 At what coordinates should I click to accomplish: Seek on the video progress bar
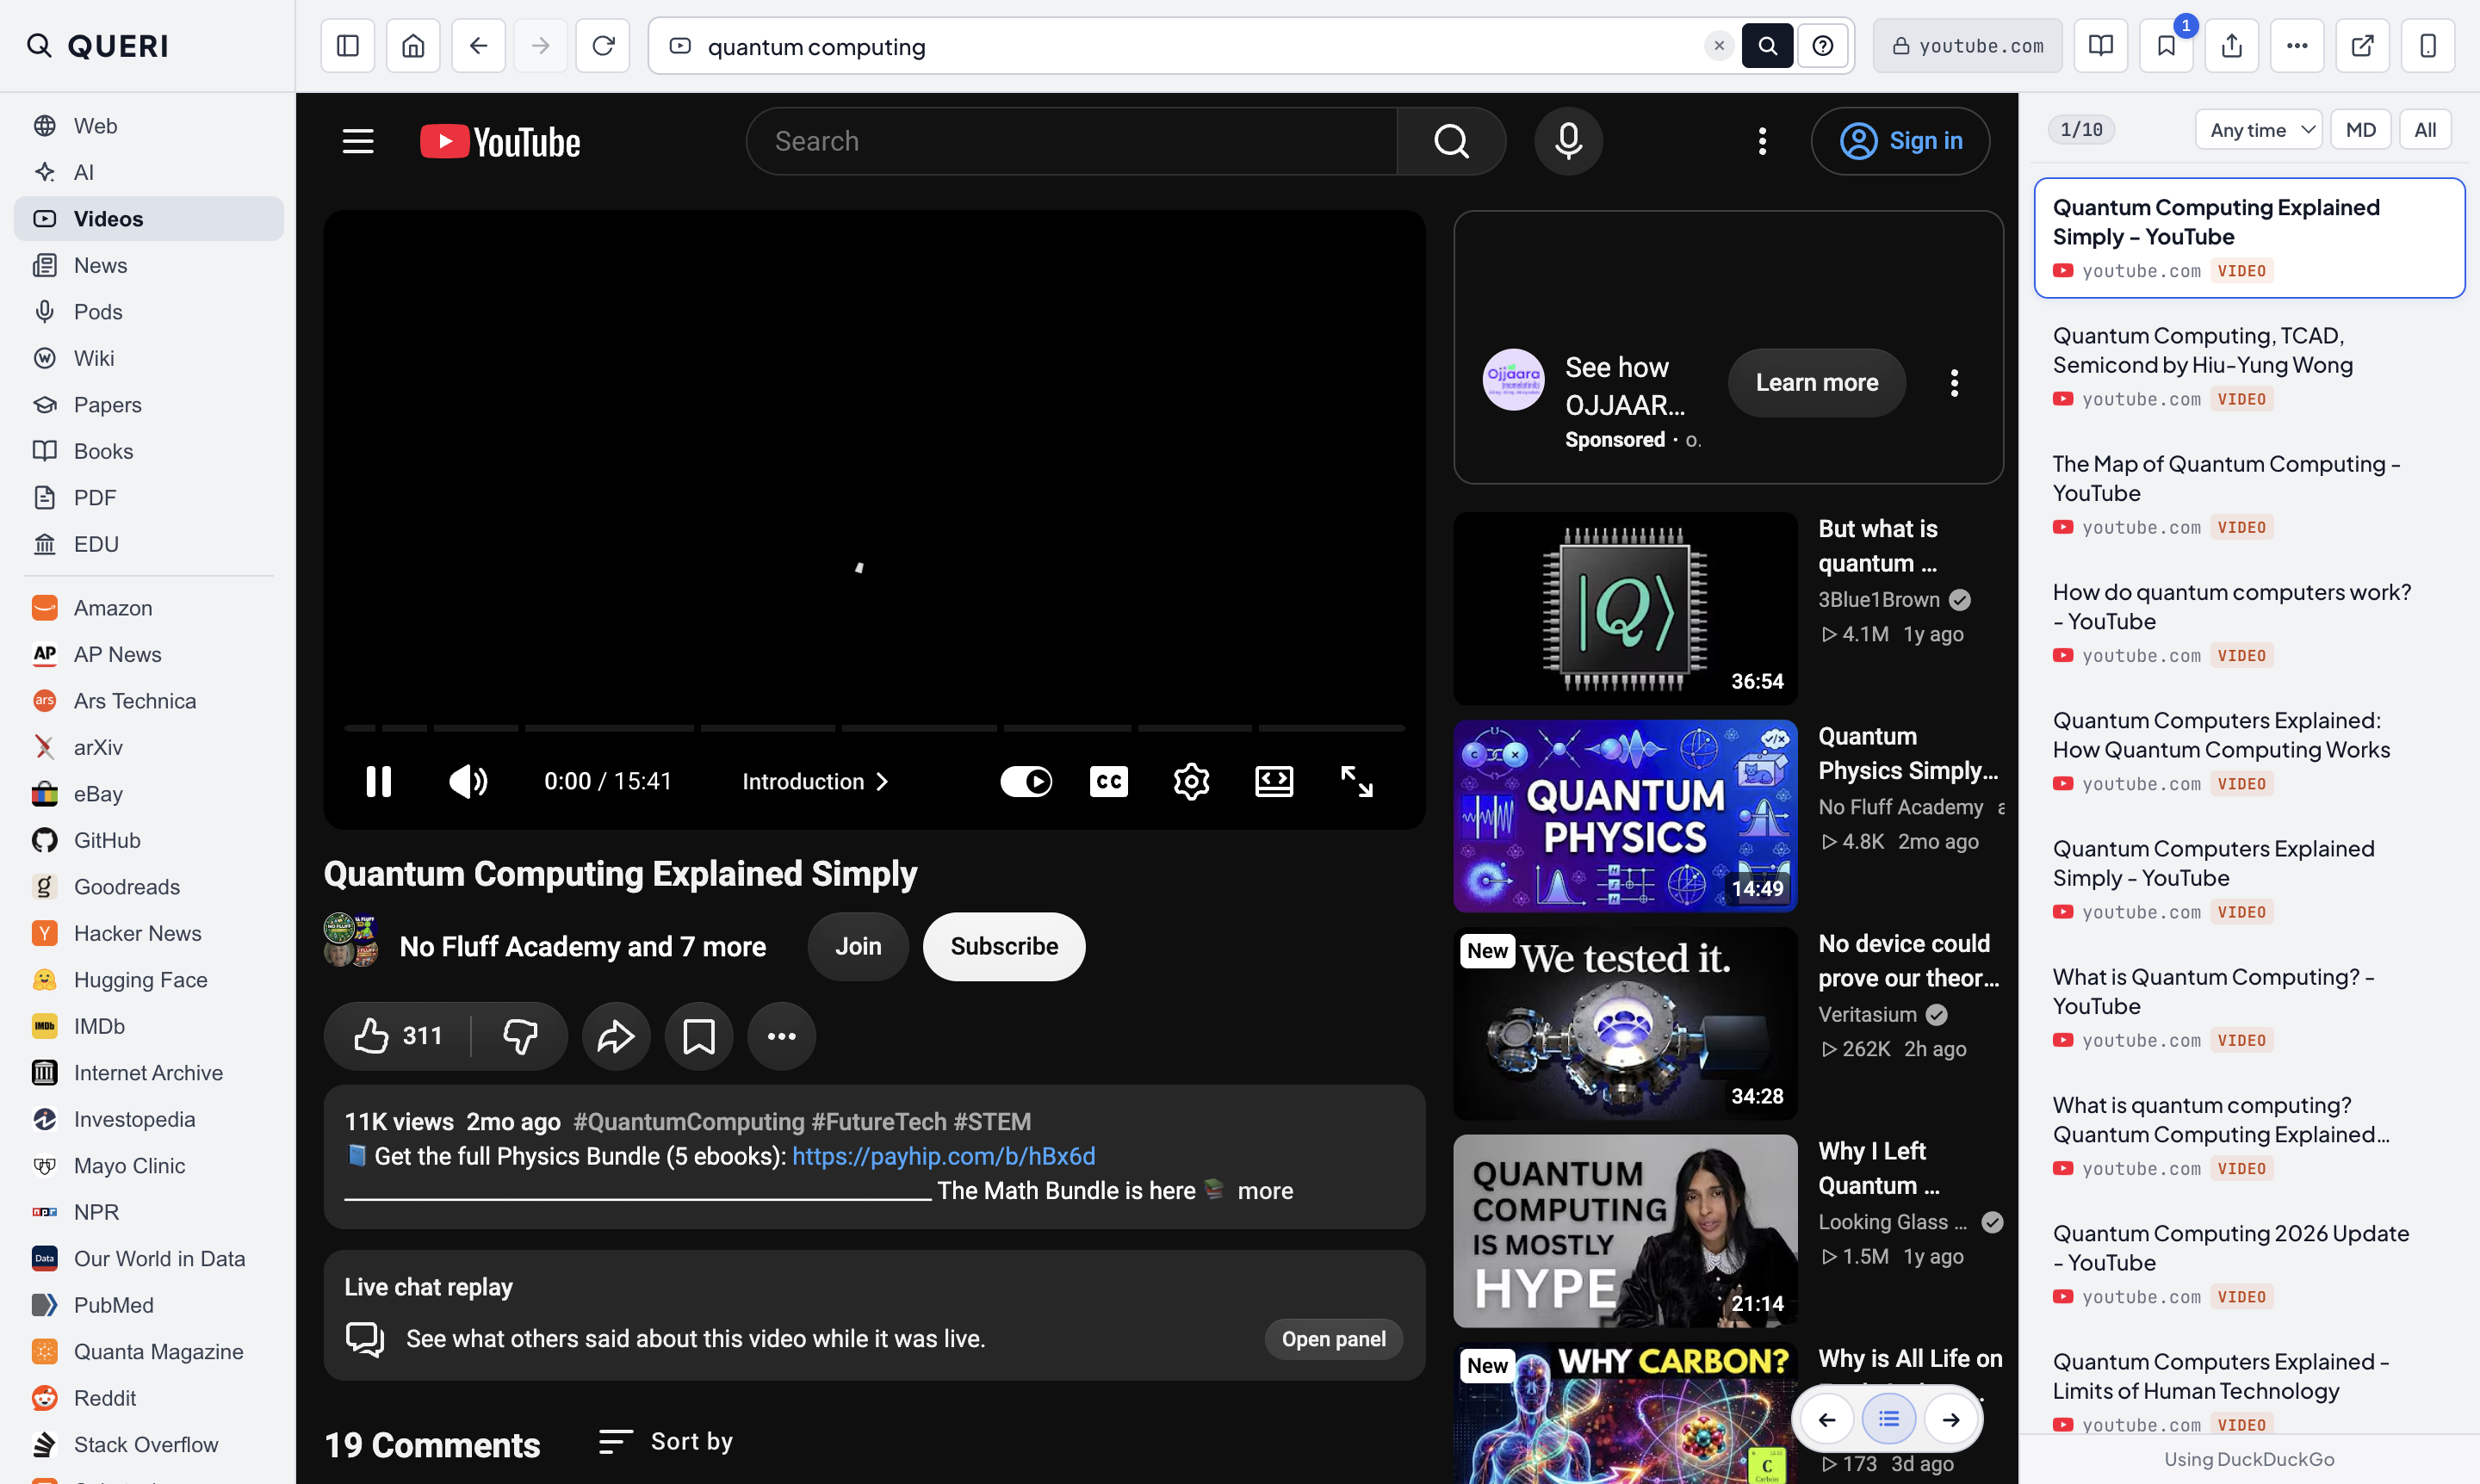coord(874,727)
